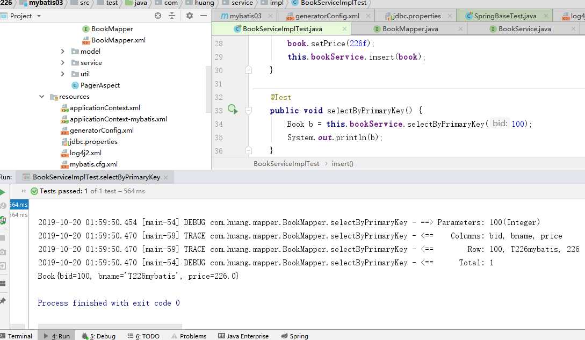Close the mybatis03 tab

270,16
